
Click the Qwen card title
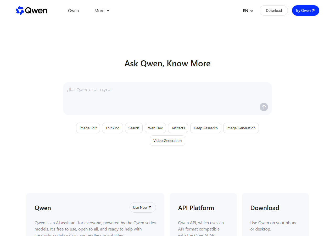(x=43, y=208)
